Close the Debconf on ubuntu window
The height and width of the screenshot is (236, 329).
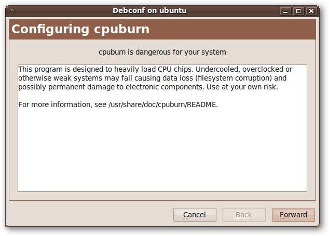pos(311,10)
